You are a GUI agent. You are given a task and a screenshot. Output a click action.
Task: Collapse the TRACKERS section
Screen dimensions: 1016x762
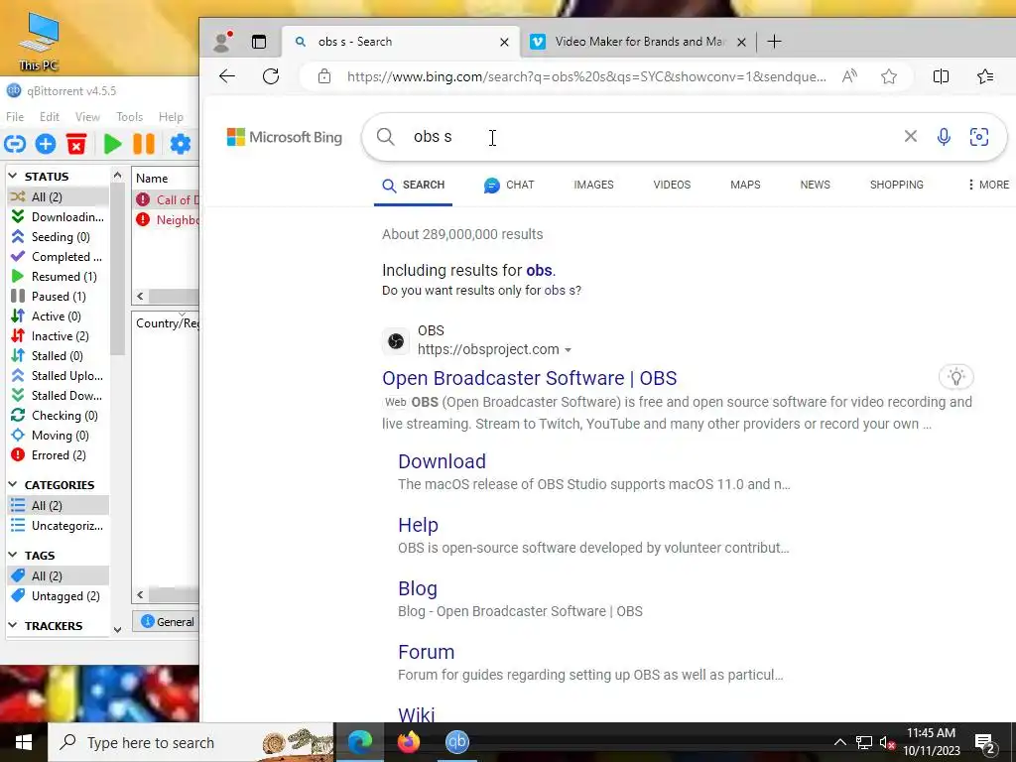(12, 625)
